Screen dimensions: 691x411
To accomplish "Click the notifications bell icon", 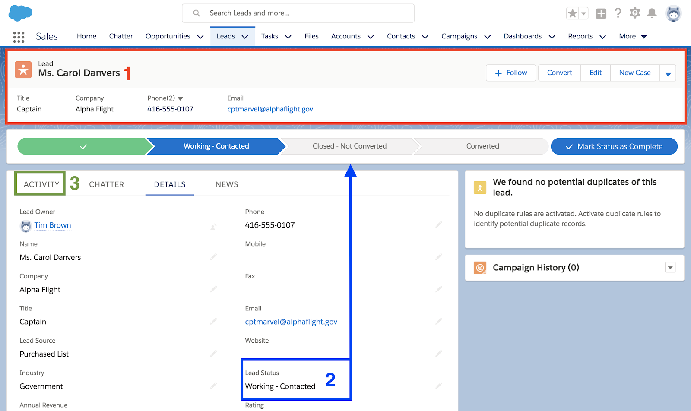I will pyautogui.click(x=652, y=13).
